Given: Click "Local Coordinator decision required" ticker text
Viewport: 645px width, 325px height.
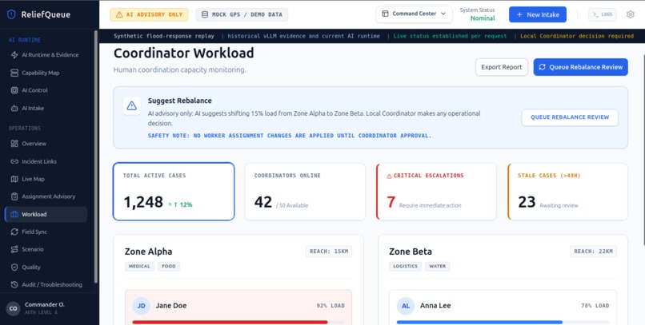Looking at the screenshot, I should [577, 36].
